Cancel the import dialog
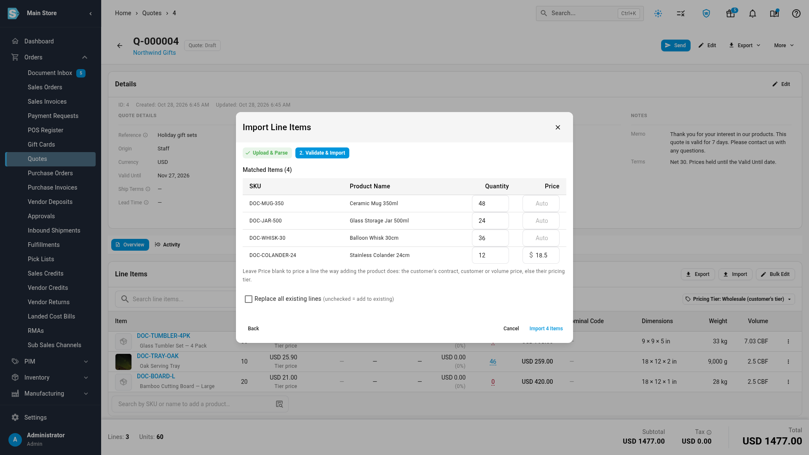The height and width of the screenshot is (455, 809). pyautogui.click(x=511, y=329)
